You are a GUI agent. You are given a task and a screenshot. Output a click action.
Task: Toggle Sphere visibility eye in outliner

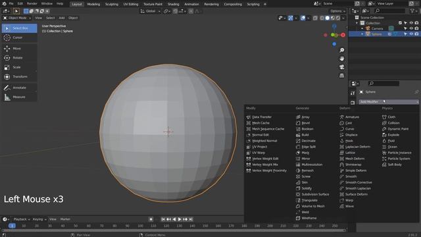pyautogui.click(x=411, y=34)
